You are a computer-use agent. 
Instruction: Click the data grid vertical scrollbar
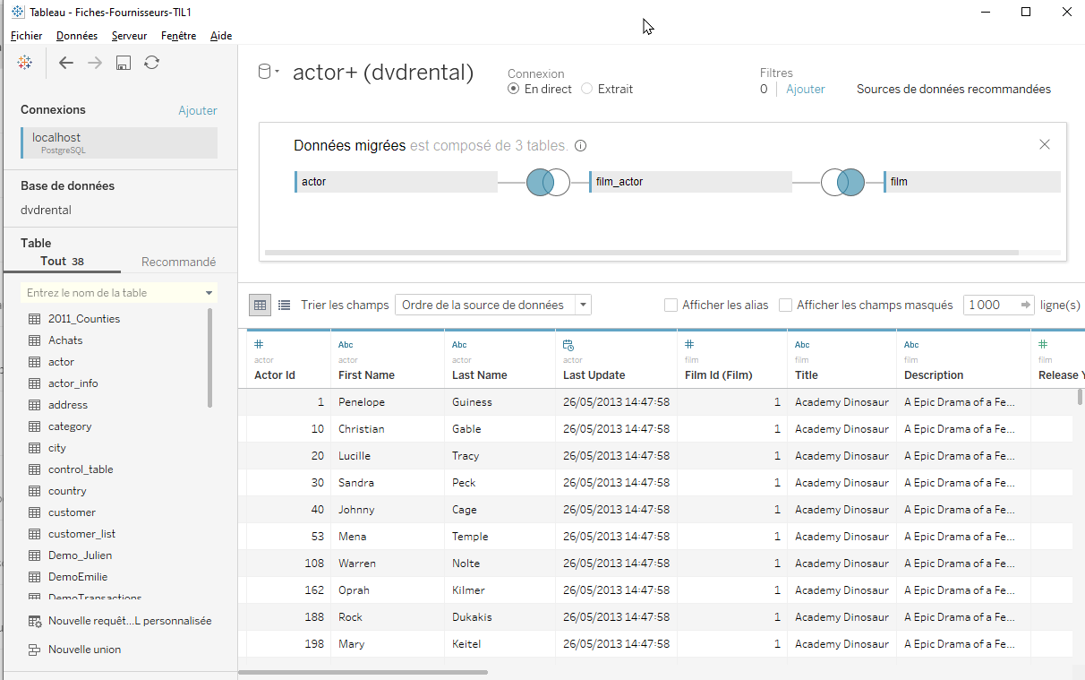(x=1081, y=398)
